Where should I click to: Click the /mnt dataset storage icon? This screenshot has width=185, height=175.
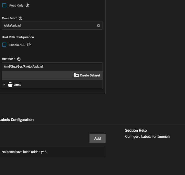(10, 84)
